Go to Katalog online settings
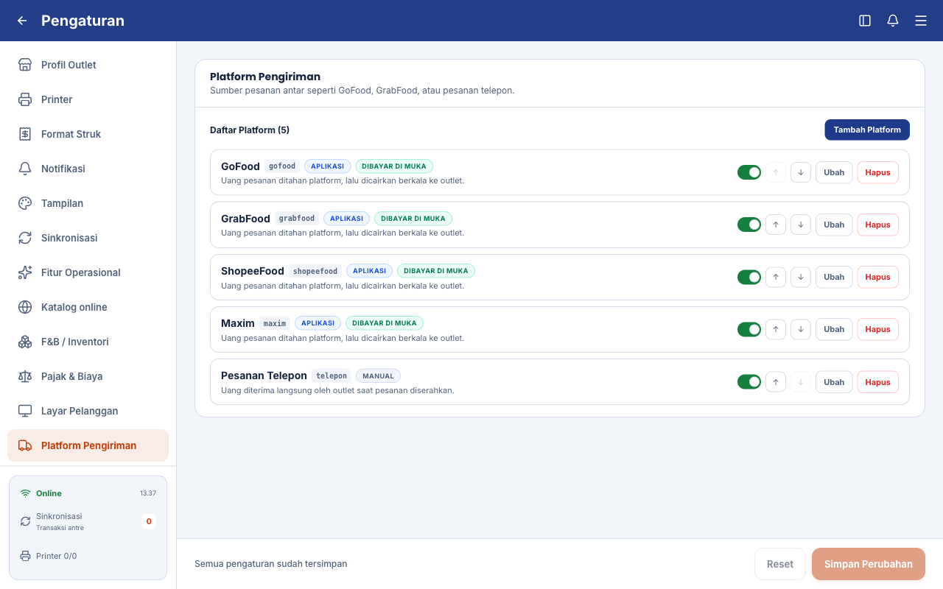The height and width of the screenshot is (589, 943). 88,307
